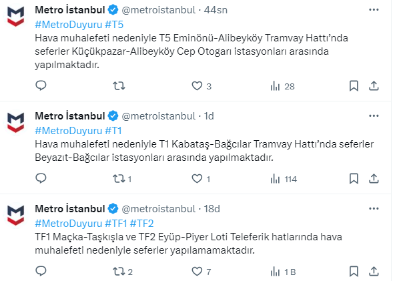This screenshot has height=281, width=393.
Task: Bookmark the TF1 TF2 teleferik tweet
Action: (354, 272)
